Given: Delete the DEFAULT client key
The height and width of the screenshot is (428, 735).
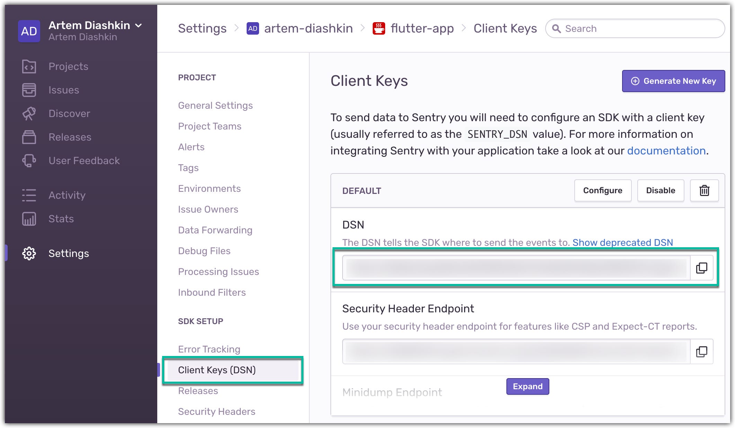Looking at the screenshot, I should click(x=704, y=190).
